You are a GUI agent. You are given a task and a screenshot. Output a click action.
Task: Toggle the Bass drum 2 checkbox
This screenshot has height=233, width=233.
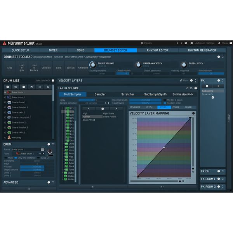(5, 97)
